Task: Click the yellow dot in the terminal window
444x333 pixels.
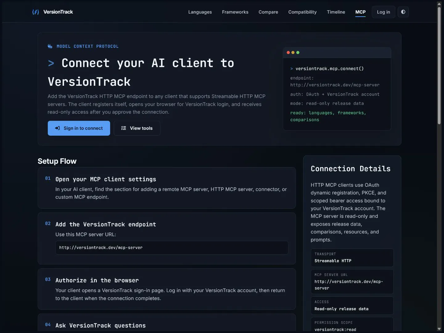Action: [x=293, y=52]
